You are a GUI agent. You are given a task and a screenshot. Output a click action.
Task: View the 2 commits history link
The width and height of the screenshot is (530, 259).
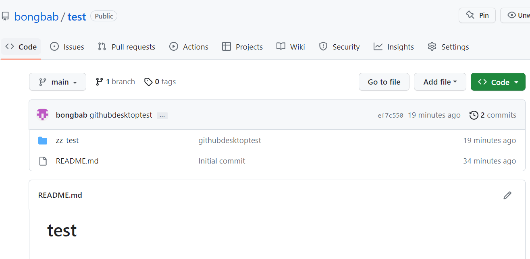(493, 115)
